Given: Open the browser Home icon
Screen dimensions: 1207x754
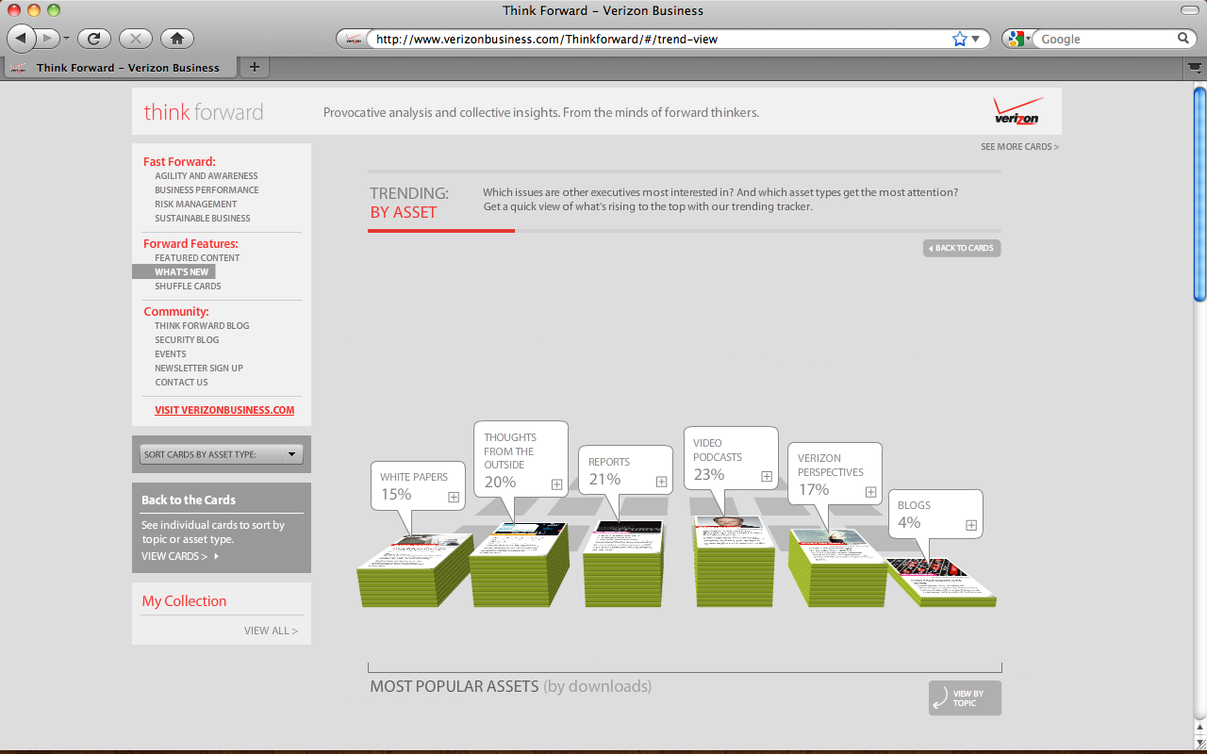Looking at the screenshot, I should point(177,39).
